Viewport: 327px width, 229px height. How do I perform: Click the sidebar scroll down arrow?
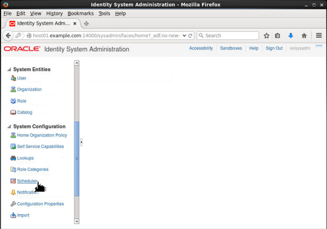coord(77,221)
